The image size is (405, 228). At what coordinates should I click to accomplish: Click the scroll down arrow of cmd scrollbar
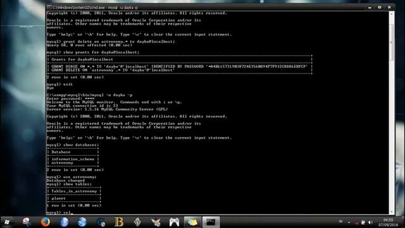(x=391, y=212)
